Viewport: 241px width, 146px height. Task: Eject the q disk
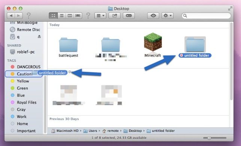pyautogui.click(x=39, y=36)
